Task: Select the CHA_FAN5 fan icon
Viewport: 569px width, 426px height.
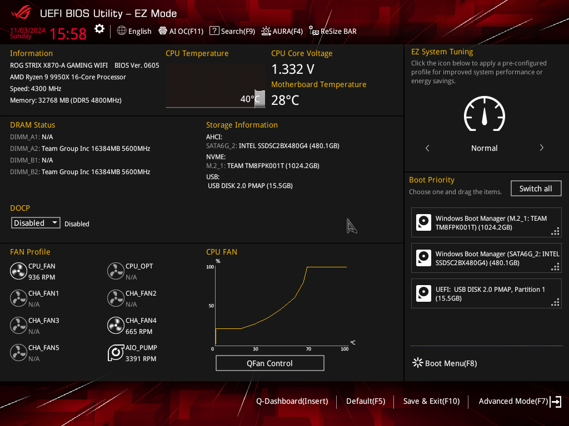Action: coord(18,352)
